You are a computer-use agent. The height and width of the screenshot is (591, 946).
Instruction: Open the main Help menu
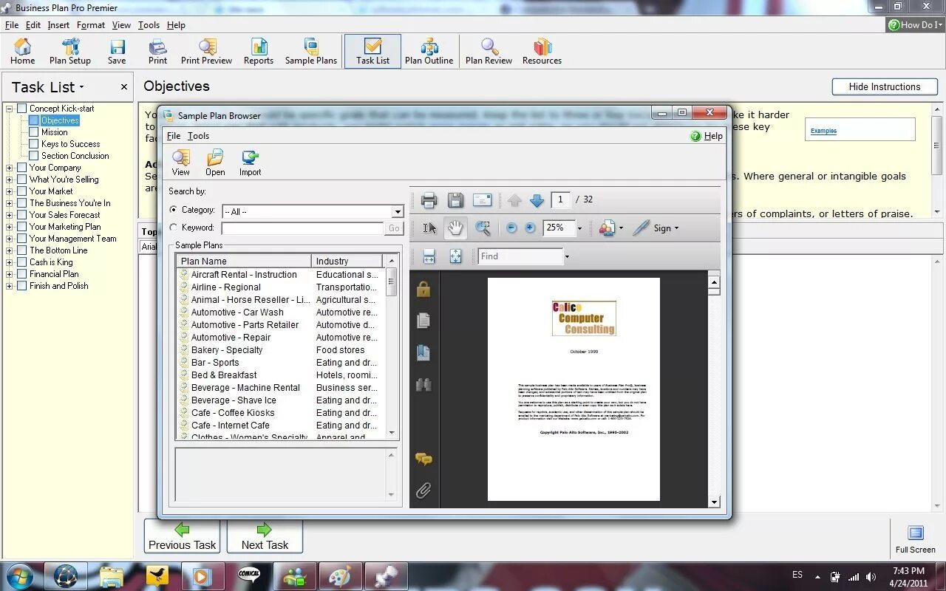176,25
